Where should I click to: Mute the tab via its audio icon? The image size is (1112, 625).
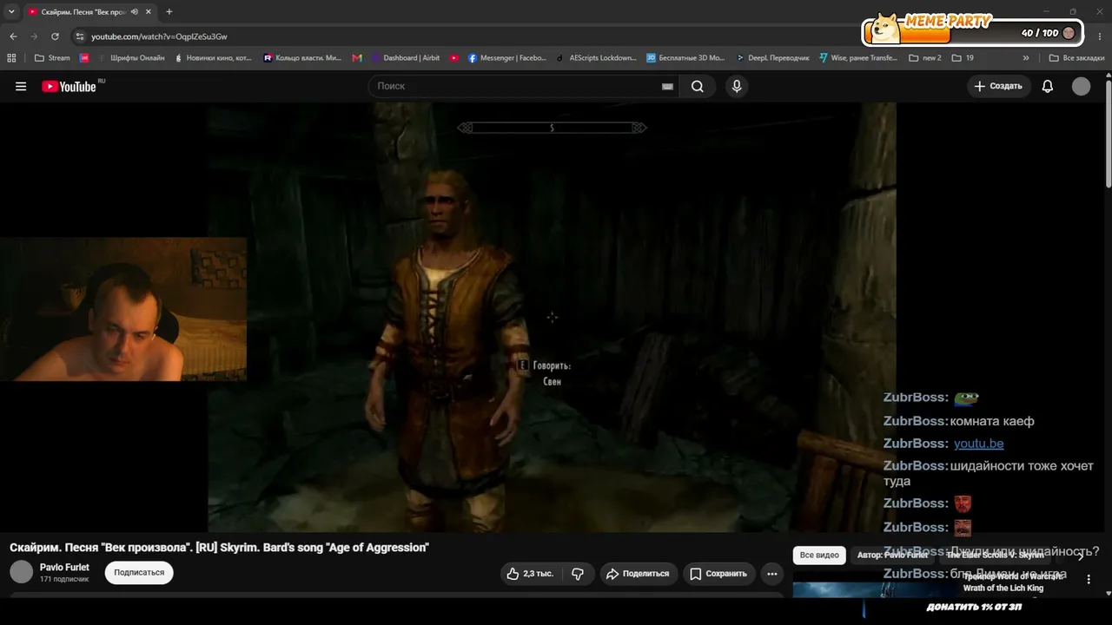(x=135, y=12)
